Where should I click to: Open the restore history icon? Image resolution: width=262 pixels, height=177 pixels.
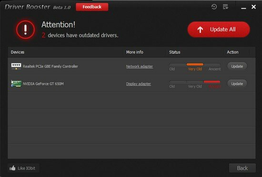(214, 7)
